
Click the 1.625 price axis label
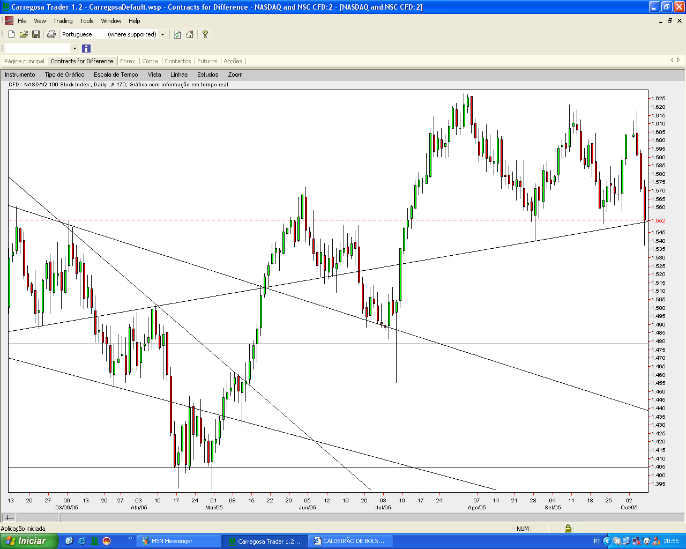(659, 98)
